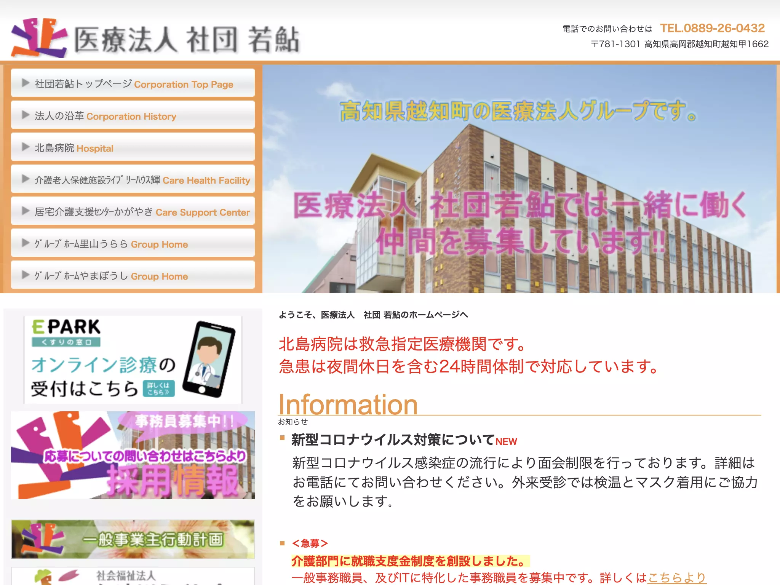Open 社団若鮎トップページ Corporation Top Page menu
780x585 pixels.
point(133,83)
